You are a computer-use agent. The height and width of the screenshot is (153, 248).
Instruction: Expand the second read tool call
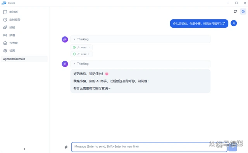tap(81, 54)
